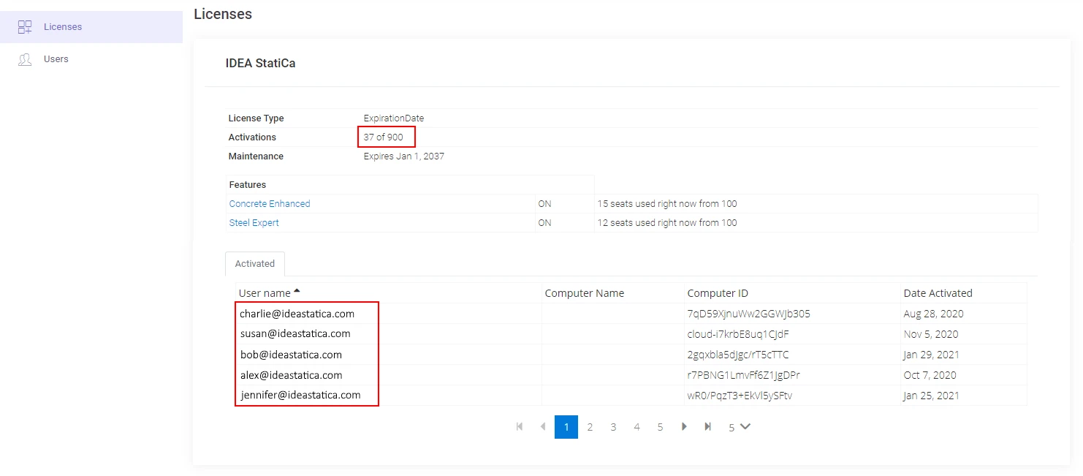1083x476 pixels.
Task: Go to previous page arrow
Action: point(543,427)
